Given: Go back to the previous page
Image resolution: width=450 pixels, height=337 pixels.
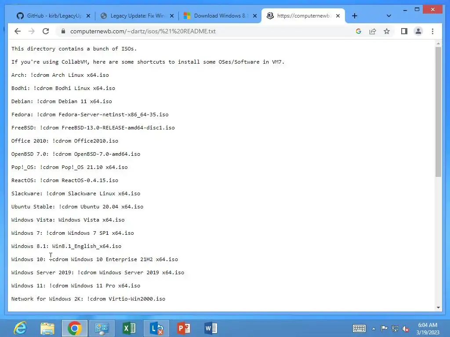Looking at the screenshot, I should click(x=18, y=31).
